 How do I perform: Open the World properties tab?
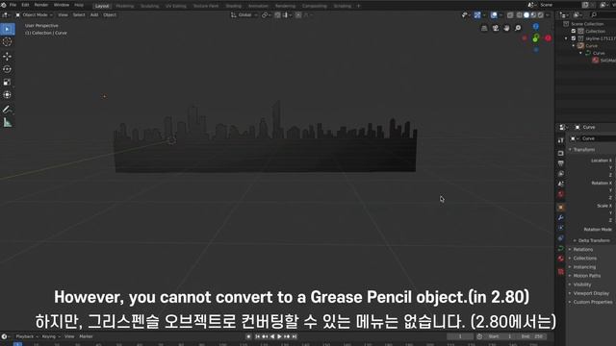(560, 194)
